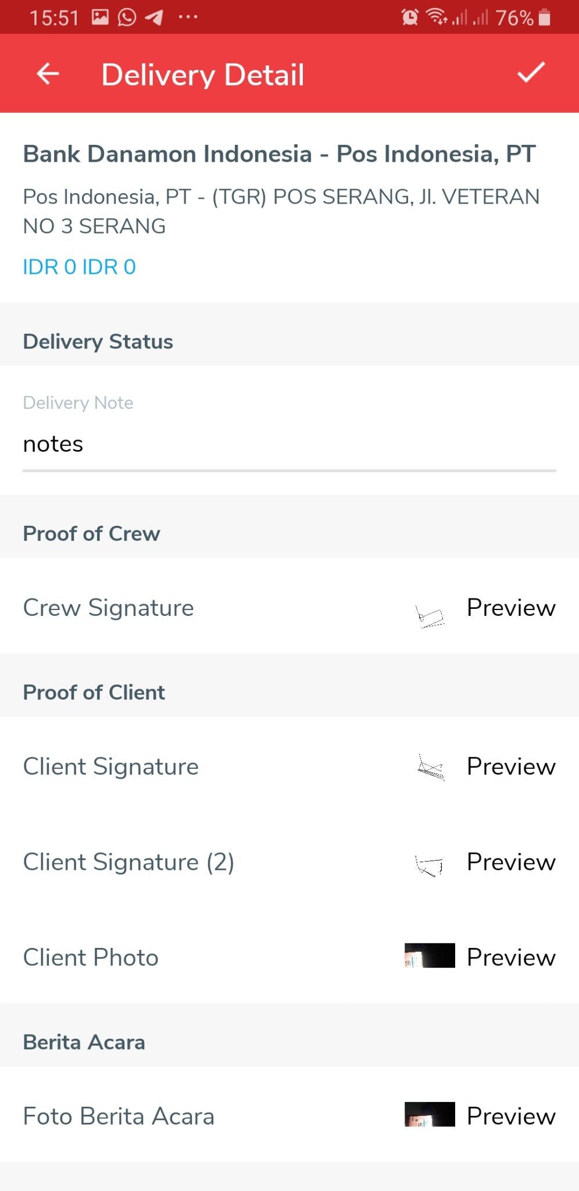Tap the IDR 0 IDR 0 amount

pyautogui.click(x=79, y=267)
